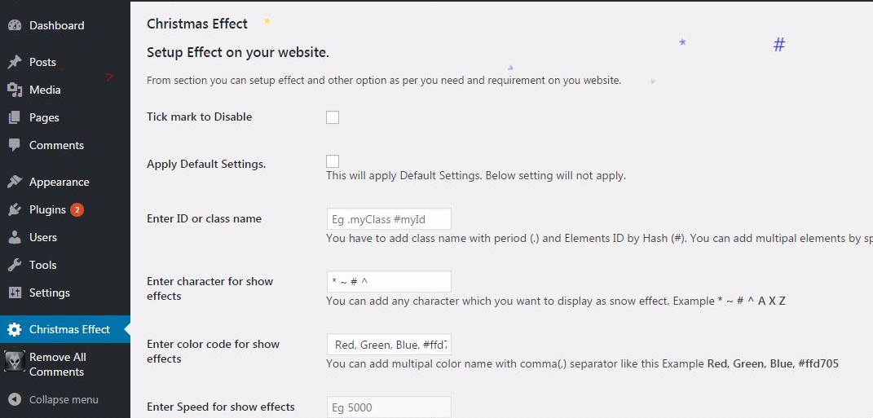Click the Dashboard gauge icon
Screen dimensions: 873x418
point(15,25)
